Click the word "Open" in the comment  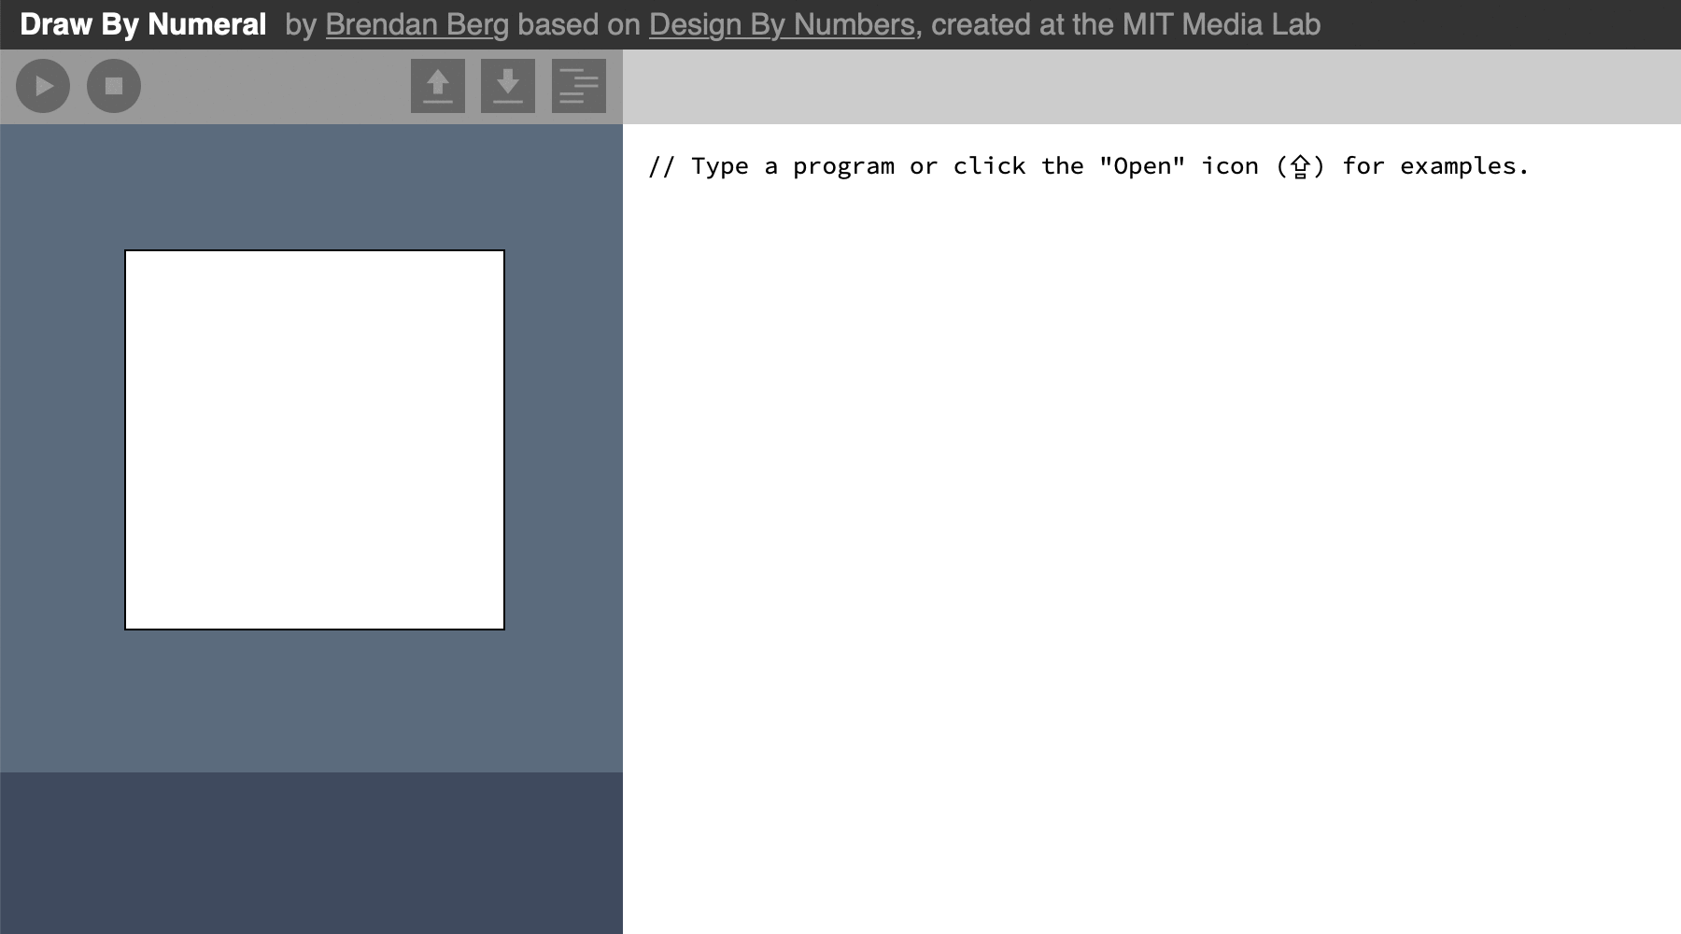pos(1142,166)
